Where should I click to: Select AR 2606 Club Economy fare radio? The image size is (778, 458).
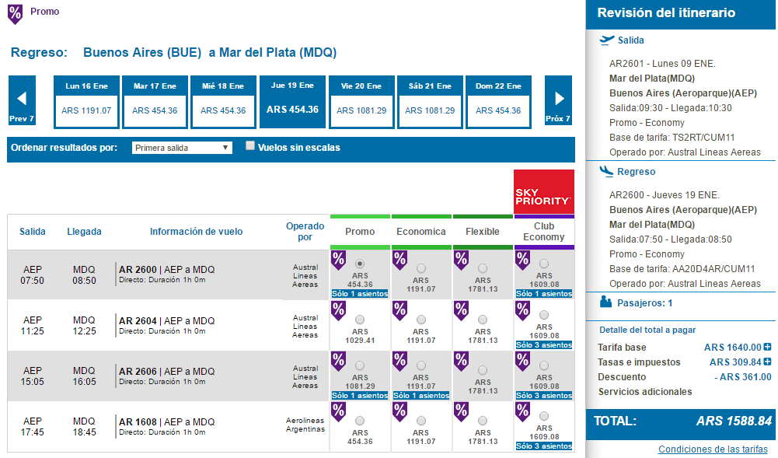pos(544,365)
